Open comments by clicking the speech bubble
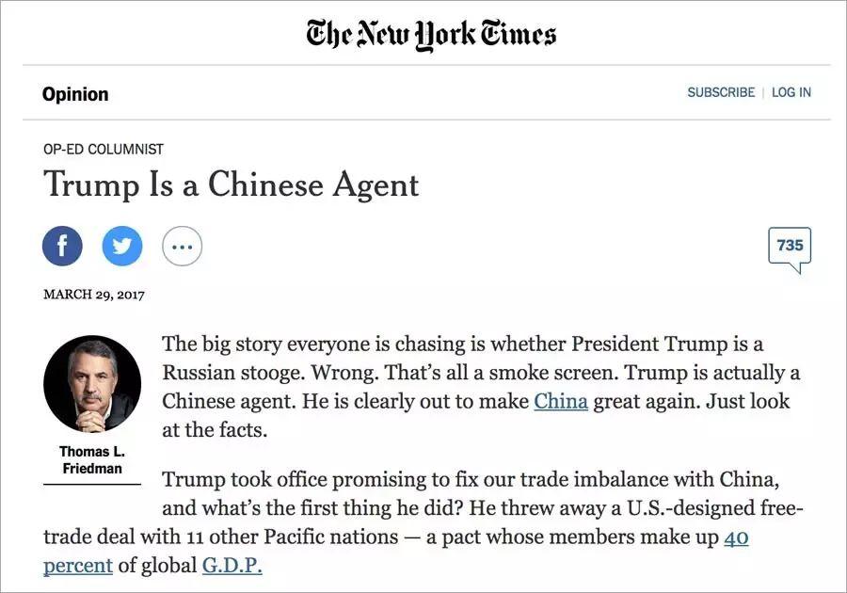Screen dimensions: 847x593 click(x=790, y=246)
